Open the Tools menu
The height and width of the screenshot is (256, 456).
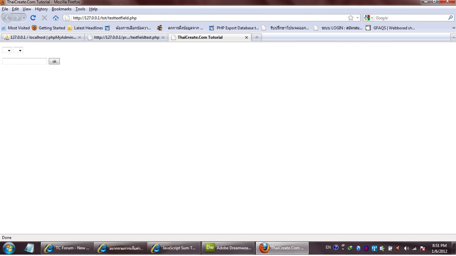80,9
